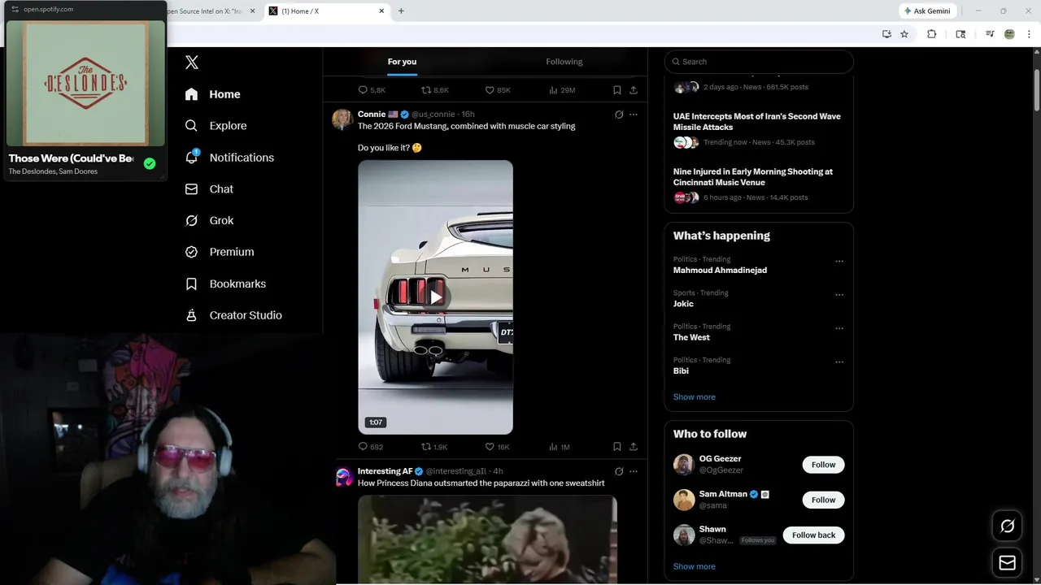Like Connie's Mustang post
Image resolution: width=1041 pixels, height=585 pixels.
click(x=497, y=447)
